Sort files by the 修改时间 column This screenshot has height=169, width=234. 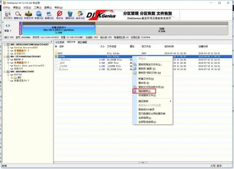[169, 46]
